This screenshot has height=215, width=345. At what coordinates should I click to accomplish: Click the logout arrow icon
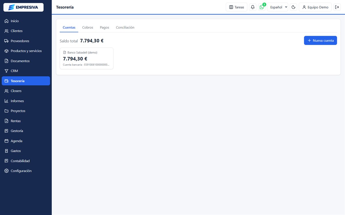337,7
